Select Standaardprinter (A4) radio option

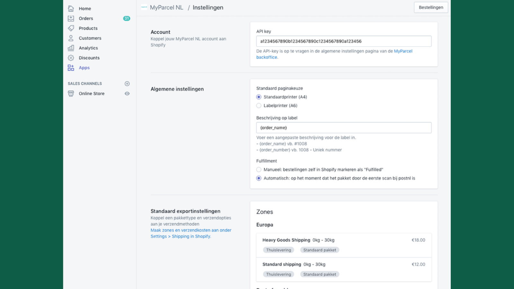[x=259, y=97]
